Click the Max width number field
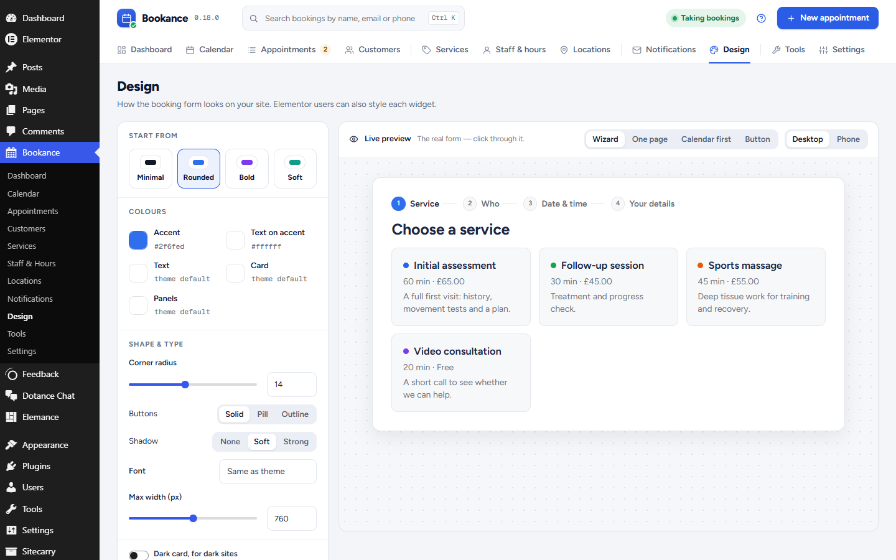The width and height of the screenshot is (896, 560). pyautogui.click(x=292, y=518)
